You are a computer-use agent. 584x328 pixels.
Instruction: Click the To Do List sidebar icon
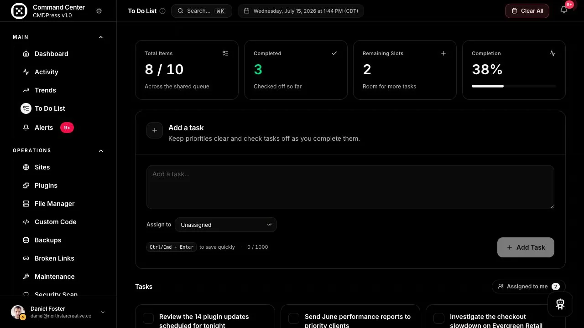coord(26,108)
